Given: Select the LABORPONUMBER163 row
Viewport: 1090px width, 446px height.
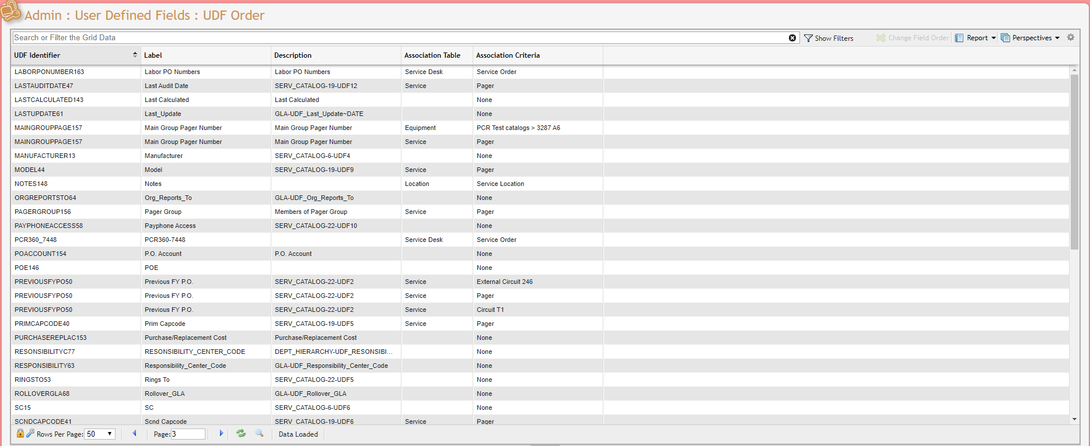Looking at the screenshot, I should tap(50, 72).
